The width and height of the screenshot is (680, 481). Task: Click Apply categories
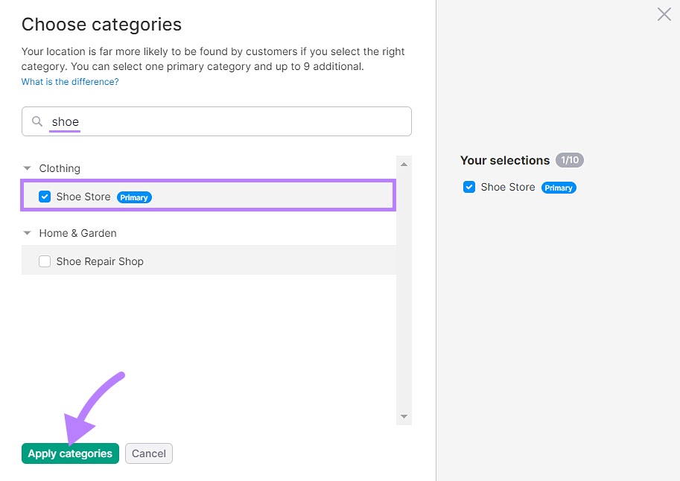[70, 453]
